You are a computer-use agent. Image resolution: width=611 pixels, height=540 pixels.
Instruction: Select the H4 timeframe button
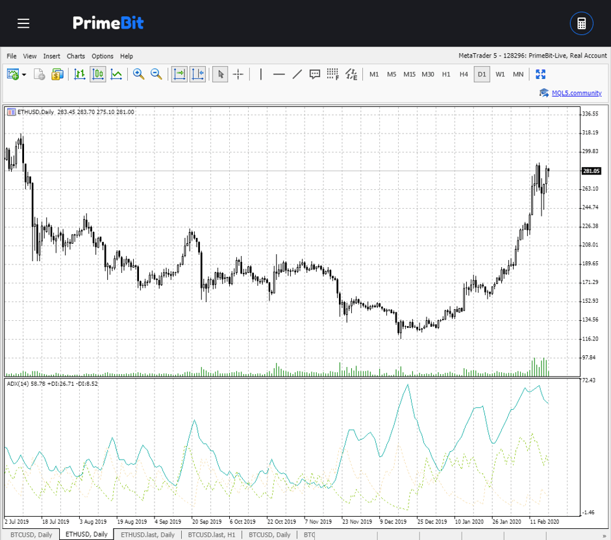(x=464, y=74)
